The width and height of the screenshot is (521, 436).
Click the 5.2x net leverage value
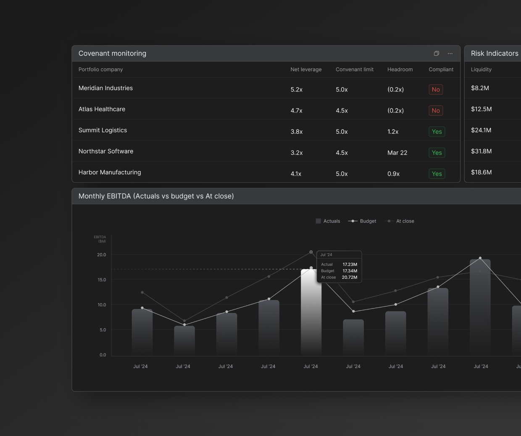[x=296, y=90]
